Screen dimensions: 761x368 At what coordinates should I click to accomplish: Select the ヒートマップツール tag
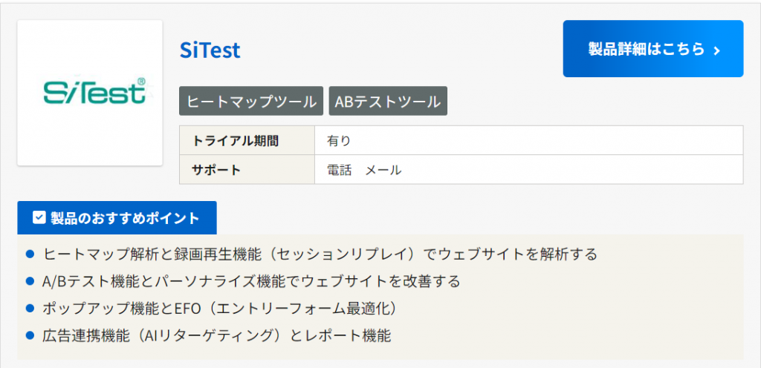(251, 102)
